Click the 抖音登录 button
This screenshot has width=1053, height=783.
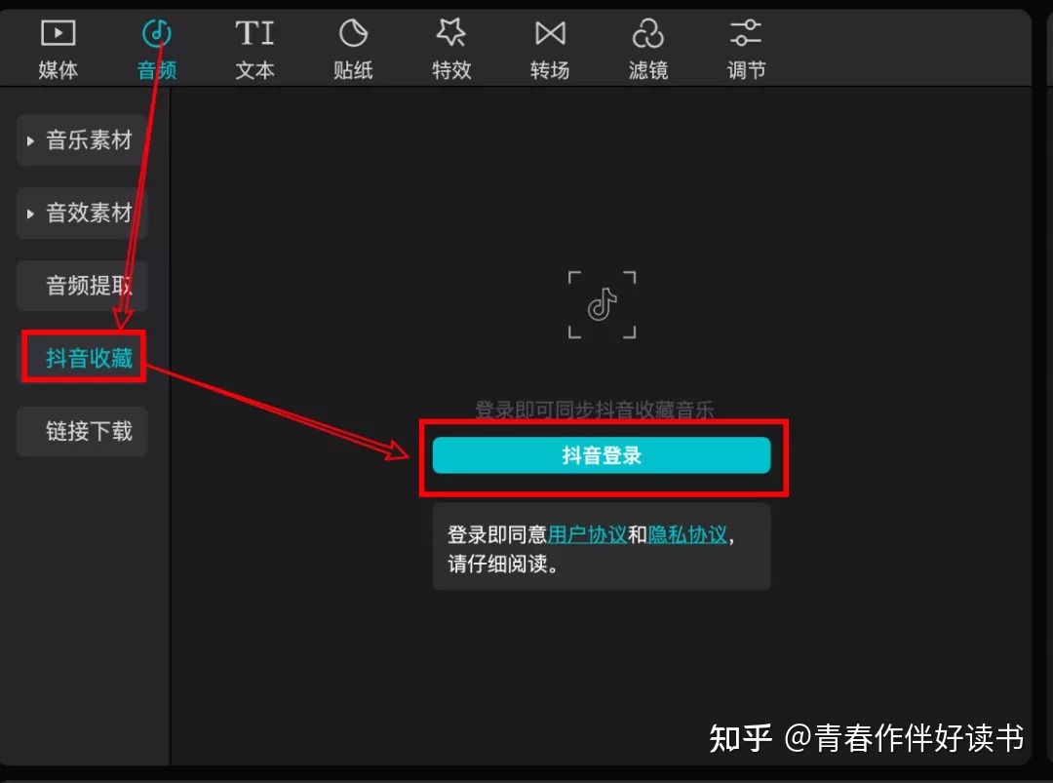point(602,455)
